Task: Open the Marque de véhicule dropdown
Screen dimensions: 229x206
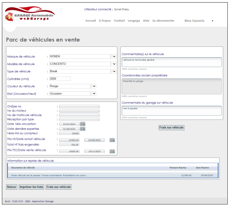Action: pos(114,56)
